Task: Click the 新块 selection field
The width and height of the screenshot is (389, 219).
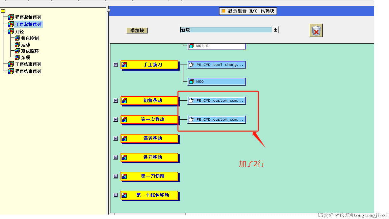Action: pos(226,30)
